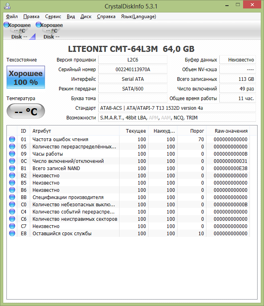The image size is (264, 306).
Task: Click status orb for attribute B2
Action: click(12, 175)
